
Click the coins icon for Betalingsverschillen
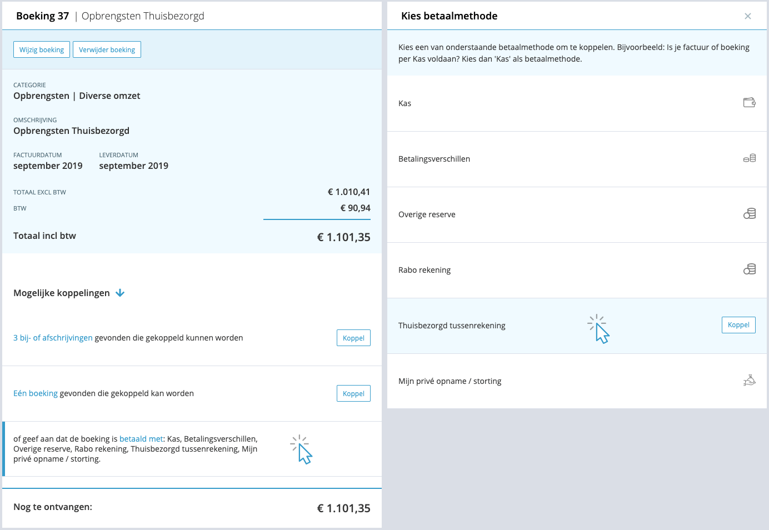pyautogui.click(x=750, y=158)
